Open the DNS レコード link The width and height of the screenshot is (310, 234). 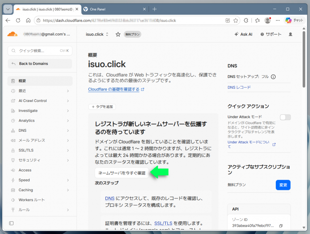coord(239,87)
